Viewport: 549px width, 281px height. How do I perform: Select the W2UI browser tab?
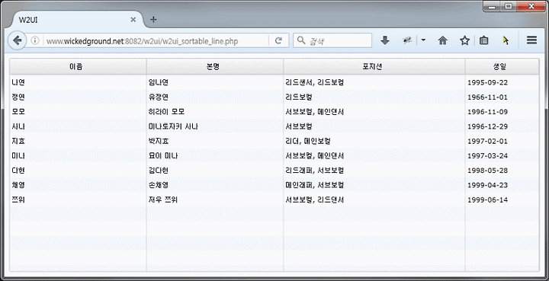pyautogui.click(x=78, y=20)
